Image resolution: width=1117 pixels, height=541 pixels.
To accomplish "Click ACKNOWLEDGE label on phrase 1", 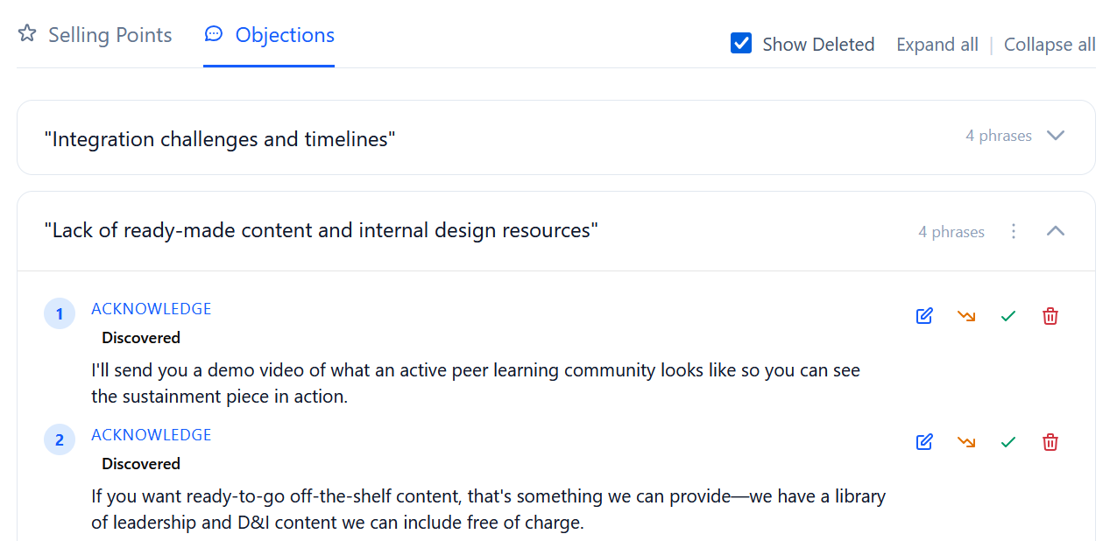I will click(152, 309).
